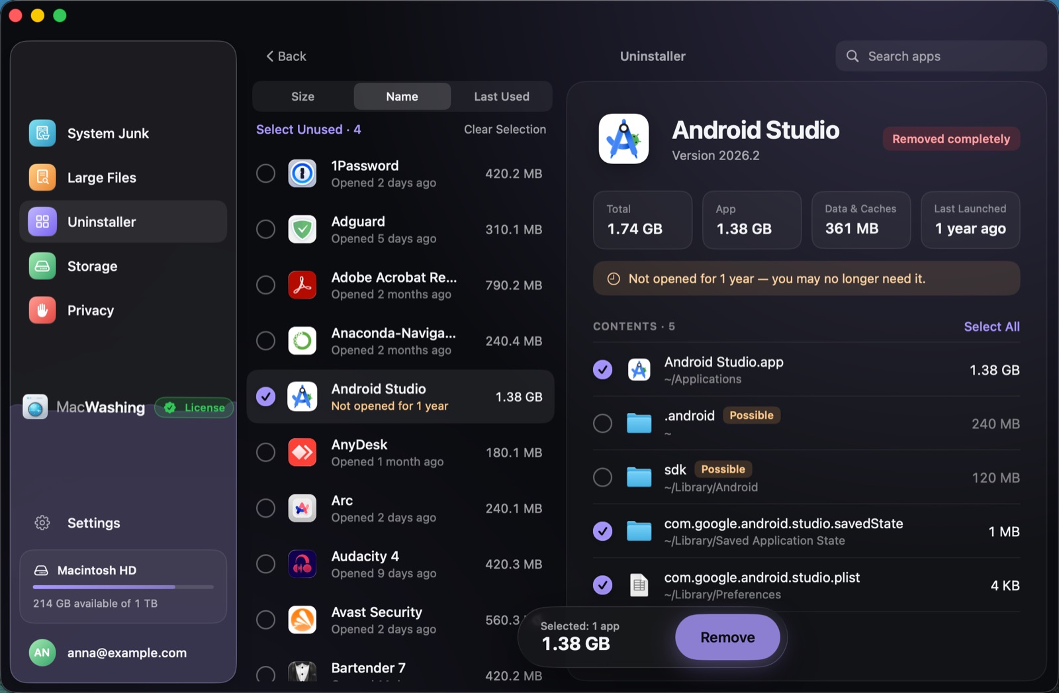
Task: Click Android Studio icon in app list
Action: pos(302,396)
